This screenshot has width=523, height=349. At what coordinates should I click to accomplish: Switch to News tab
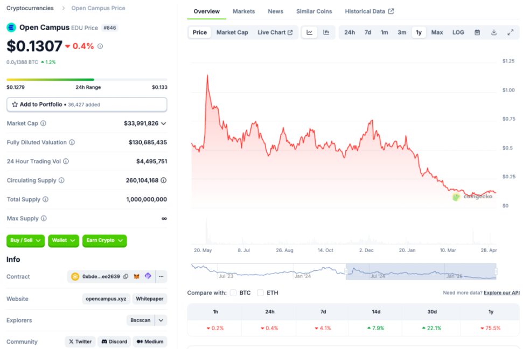[276, 11]
